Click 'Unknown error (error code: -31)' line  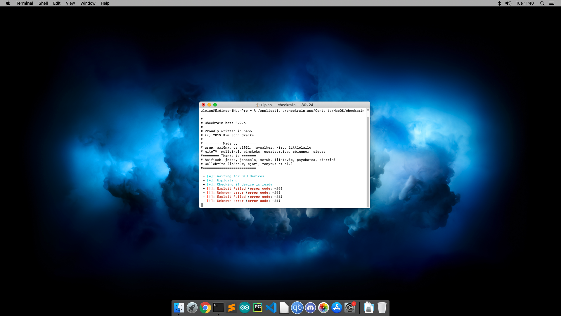(x=242, y=201)
